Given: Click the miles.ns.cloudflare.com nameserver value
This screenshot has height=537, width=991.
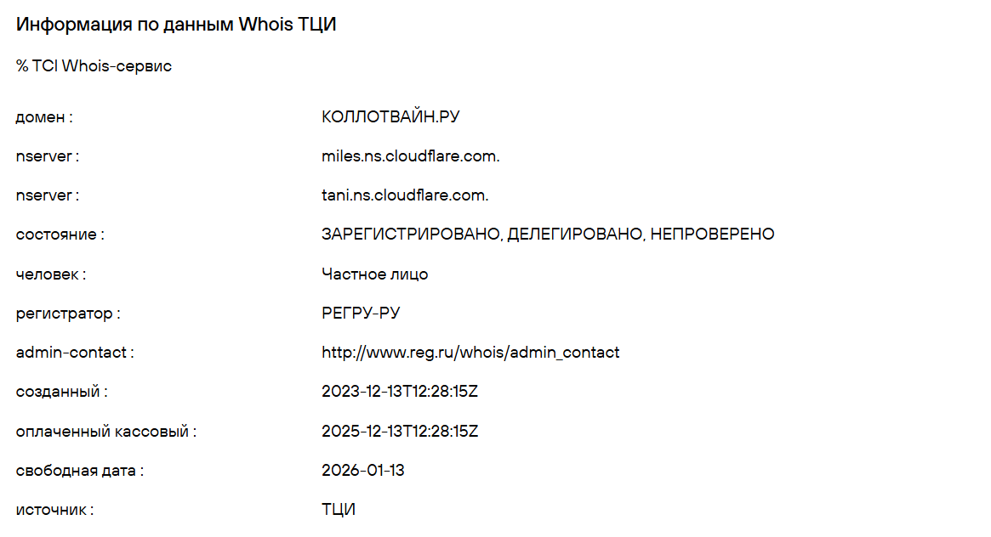Looking at the screenshot, I should tap(410, 156).
